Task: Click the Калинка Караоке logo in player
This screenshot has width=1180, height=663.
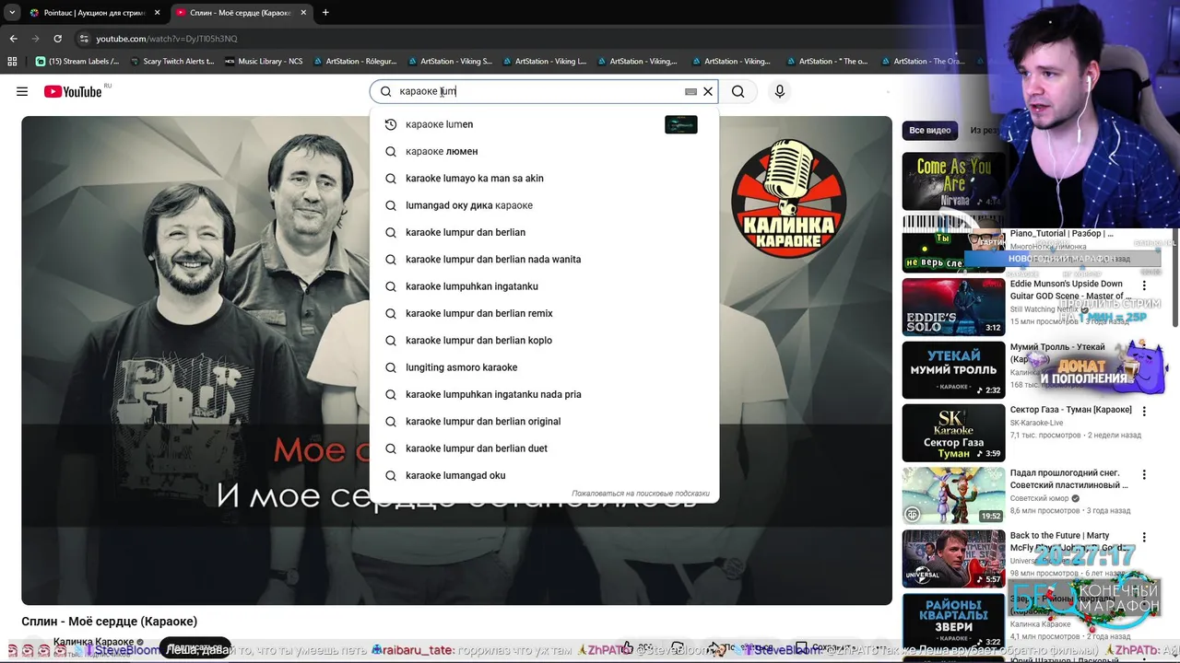Action: 788,198
